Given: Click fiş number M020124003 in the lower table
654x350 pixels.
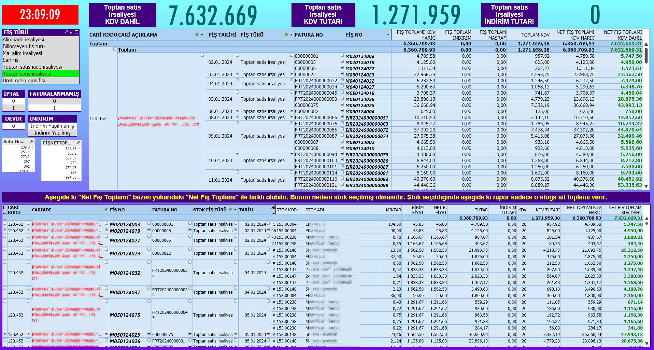Looking at the screenshot, I should (x=125, y=224).
